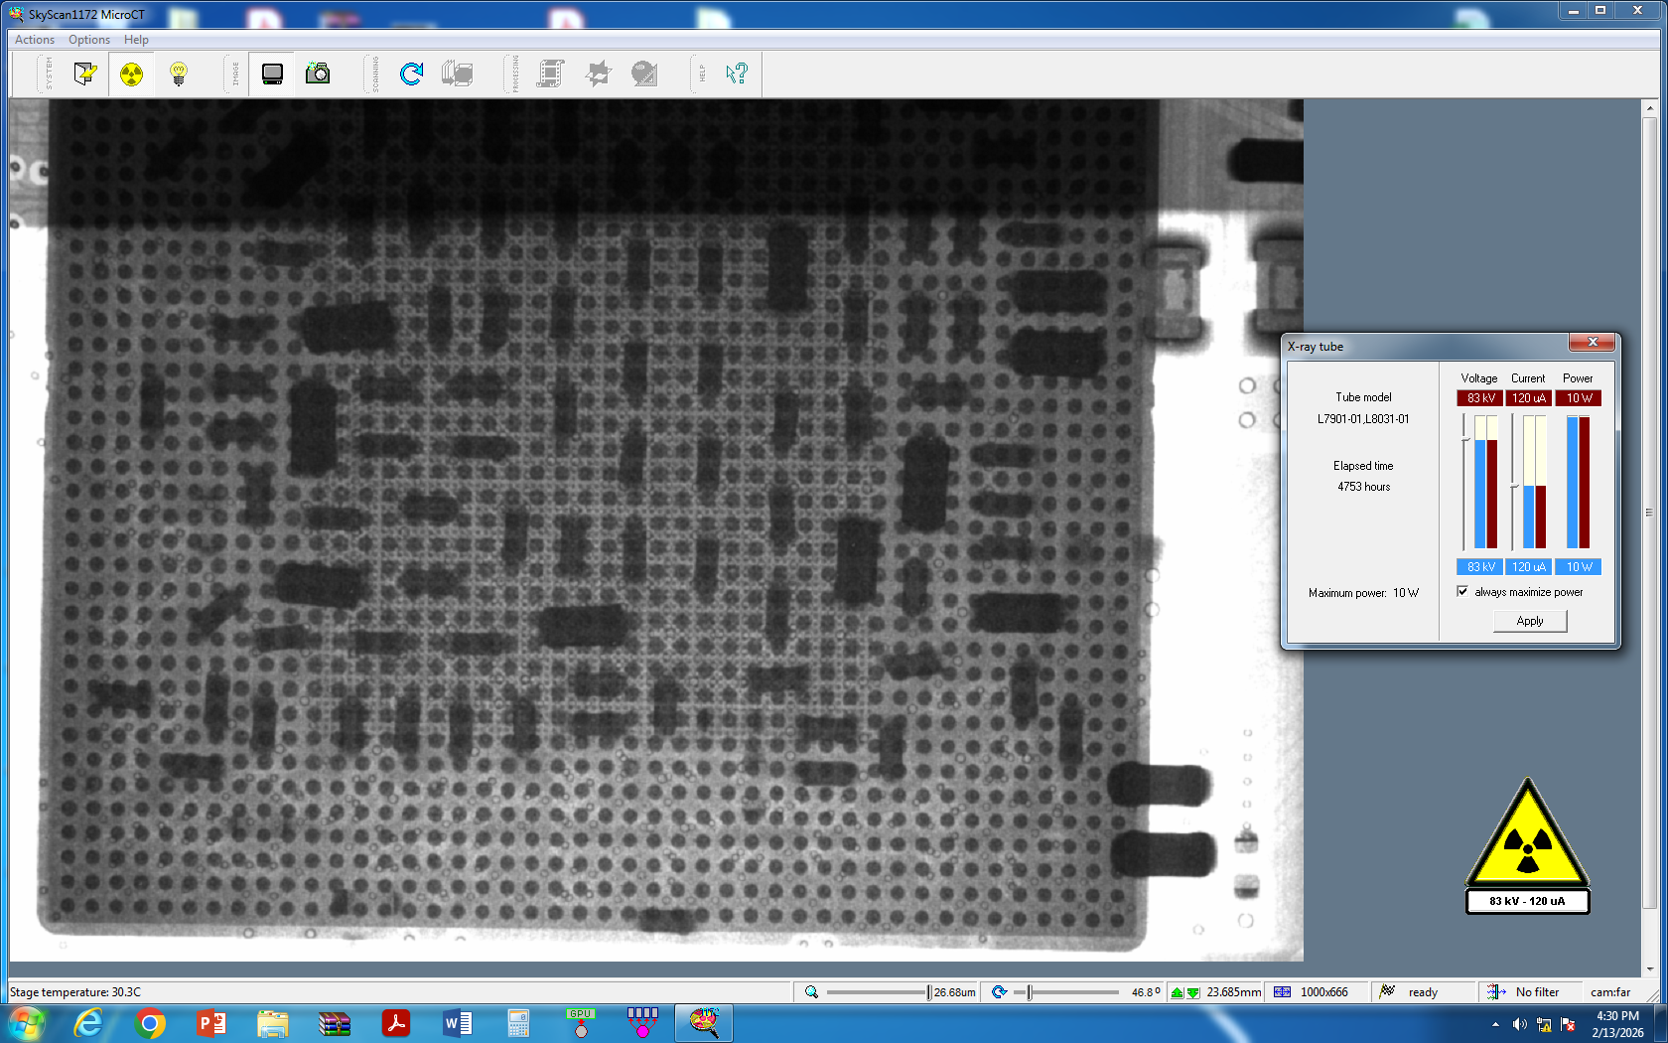Open the 1000x666 resolution selector
Screen dimensions: 1668x1043
pos(1322,992)
